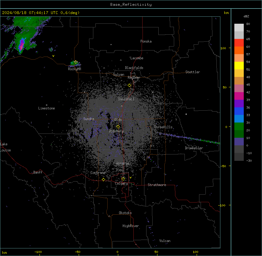The image size is (262, 256).
Task: Click the blue-green radial beam spike east of ThreeHills
Action: click(x=189, y=138)
